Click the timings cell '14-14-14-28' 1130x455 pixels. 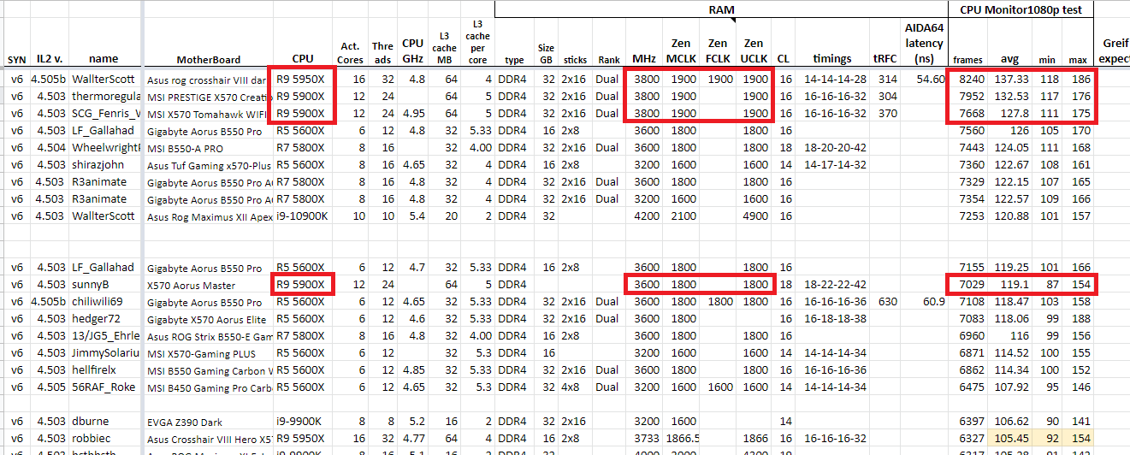(x=835, y=79)
